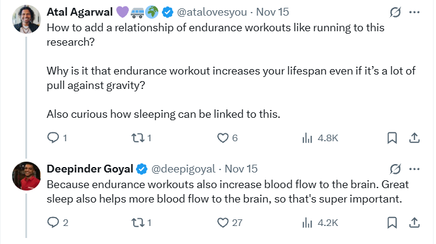The height and width of the screenshot is (244, 436).
Task: Open Grok icon on Atal's tweet
Action: pos(396,12)
